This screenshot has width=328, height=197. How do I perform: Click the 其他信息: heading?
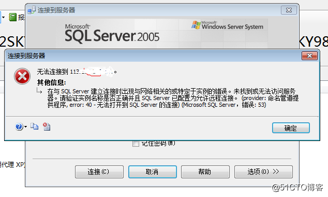click(x=51, y=82)
